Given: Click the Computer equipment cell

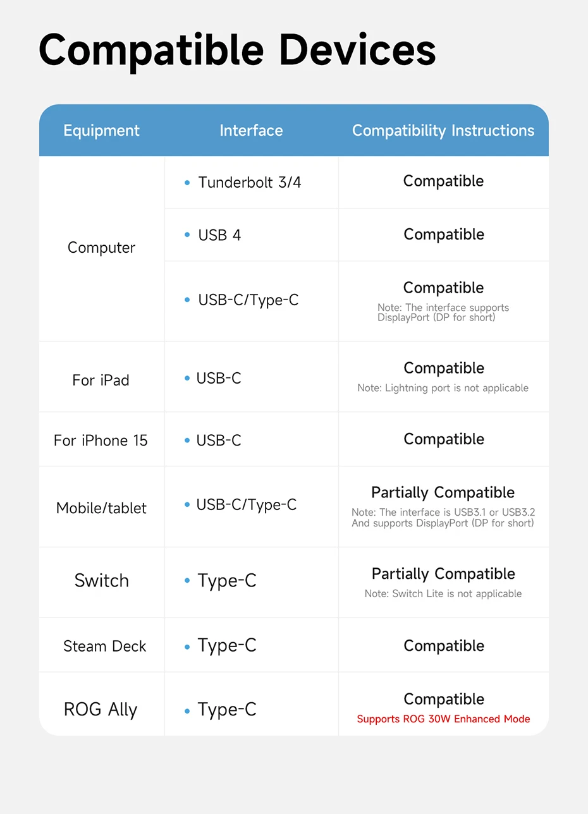Looking at the screenshot, I should click(x=101, y=248).
